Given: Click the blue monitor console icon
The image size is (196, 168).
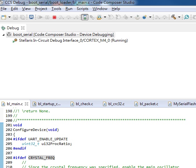Looking at the screenshot, I should (31, 17).
